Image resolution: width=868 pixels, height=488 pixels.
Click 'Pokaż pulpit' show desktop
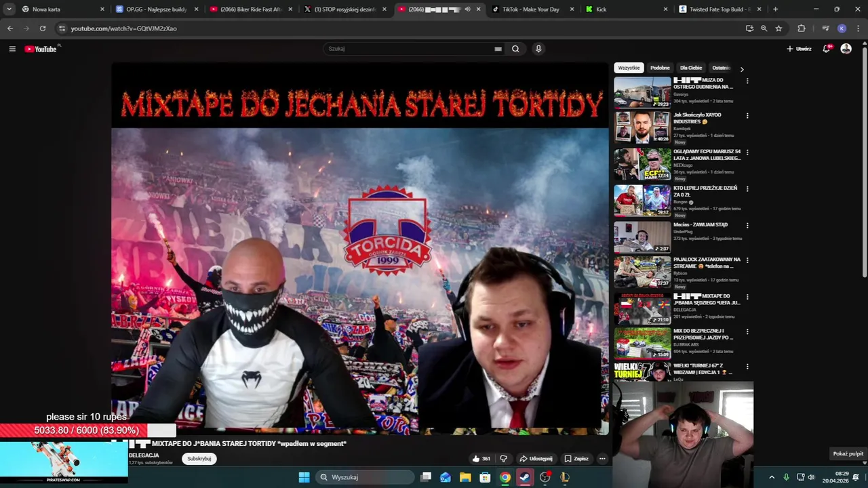pos(848,453)
